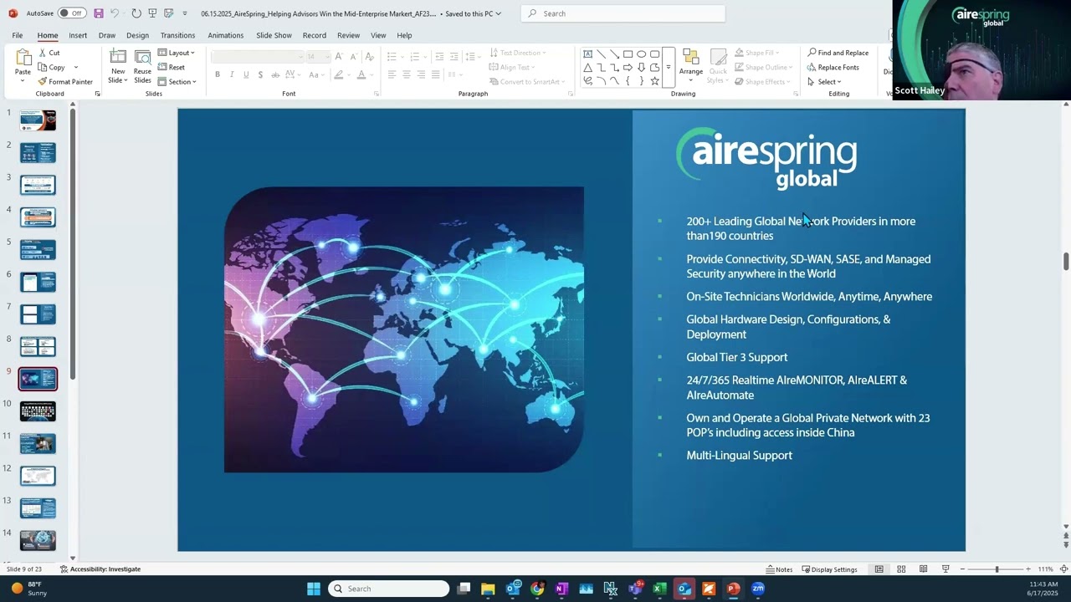Open Windows Start menu
Image resolution: width=1071 pixels, height=602 pixels.
(313, 589)
